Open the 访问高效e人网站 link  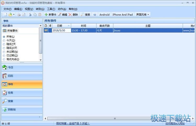(x=175, y=123)
